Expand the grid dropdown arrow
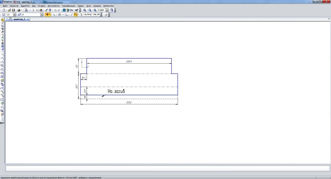This screenshot has height=179, width=331. 62,14
